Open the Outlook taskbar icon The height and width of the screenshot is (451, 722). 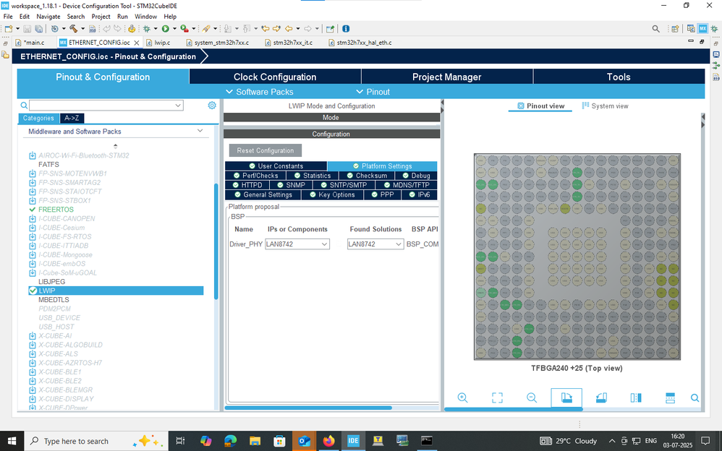pyautogui.click(x=304, y=441)
